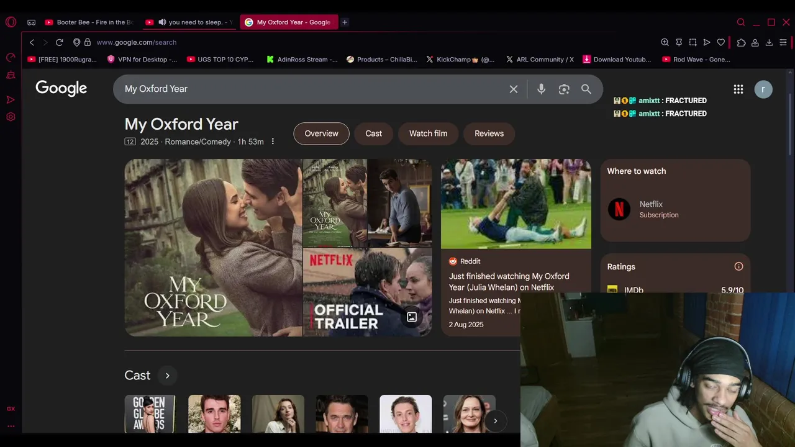
Task: Open the Download Youtub... bookmark
Action: pos(617,60)
